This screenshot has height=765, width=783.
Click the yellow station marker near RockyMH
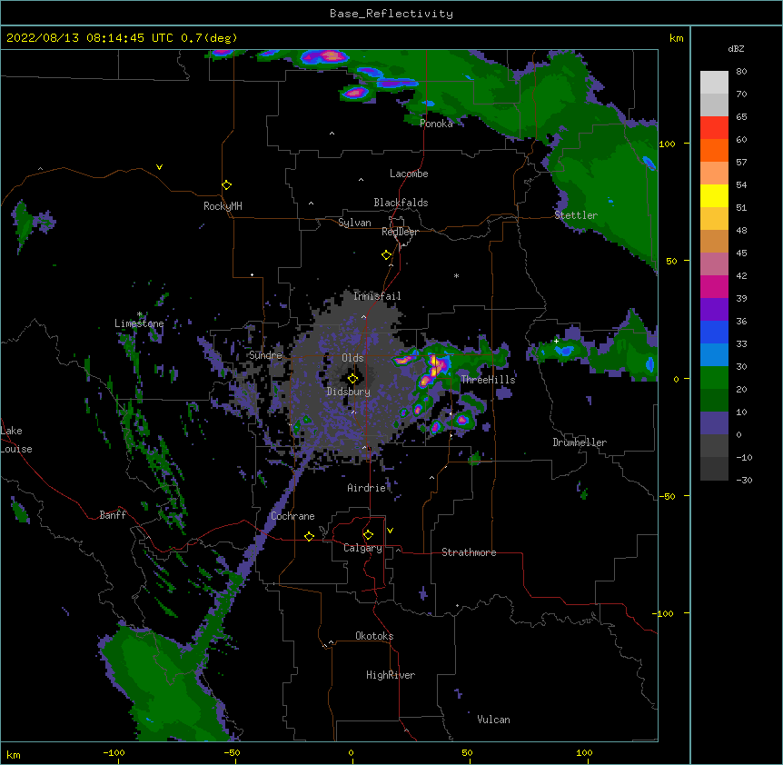tap(227, 185)
